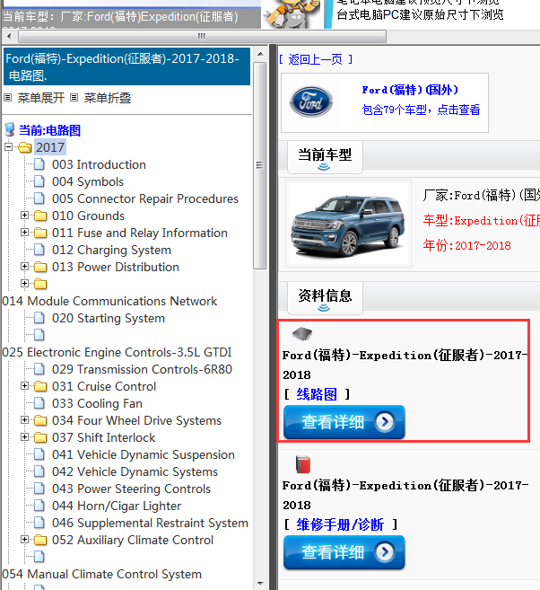Image resolution: width=540 pixels, height=590 pixels.
Task: Click the current circuit diagram computer icon
Action: coord(10,130)
